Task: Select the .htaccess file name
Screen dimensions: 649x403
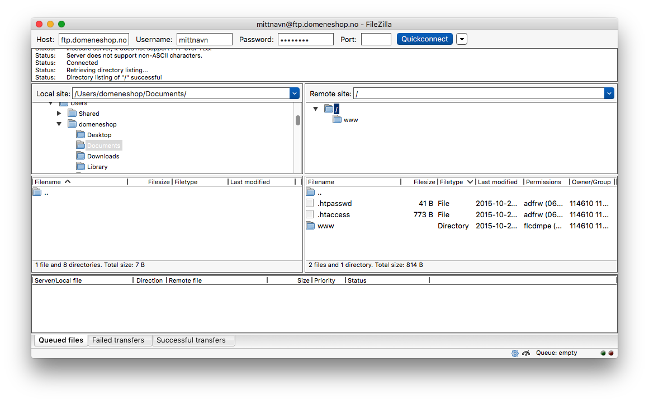Action: (x=334, y=215)
